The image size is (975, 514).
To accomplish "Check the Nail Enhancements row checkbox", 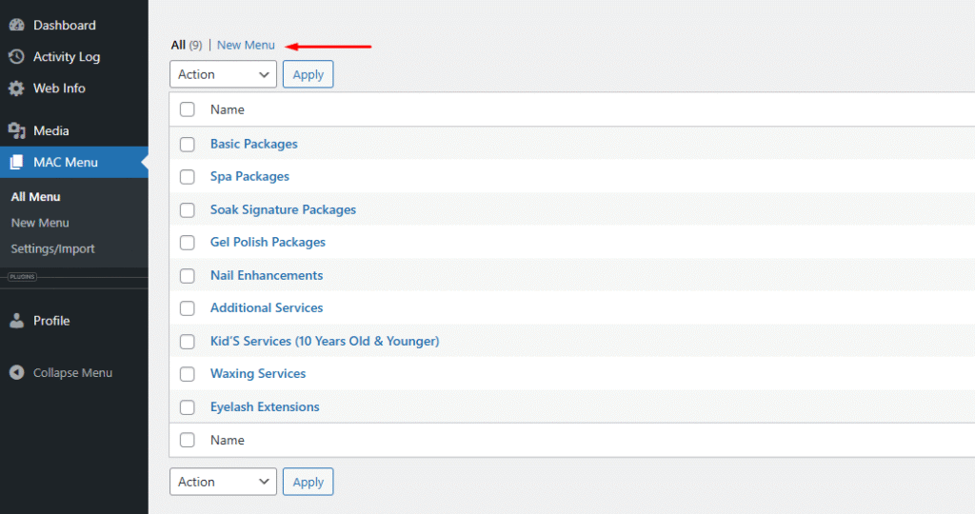I will point(188,276).
